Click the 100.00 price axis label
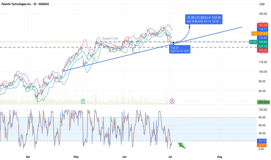This screenshot has width=271, height=160. coord(263,72)
